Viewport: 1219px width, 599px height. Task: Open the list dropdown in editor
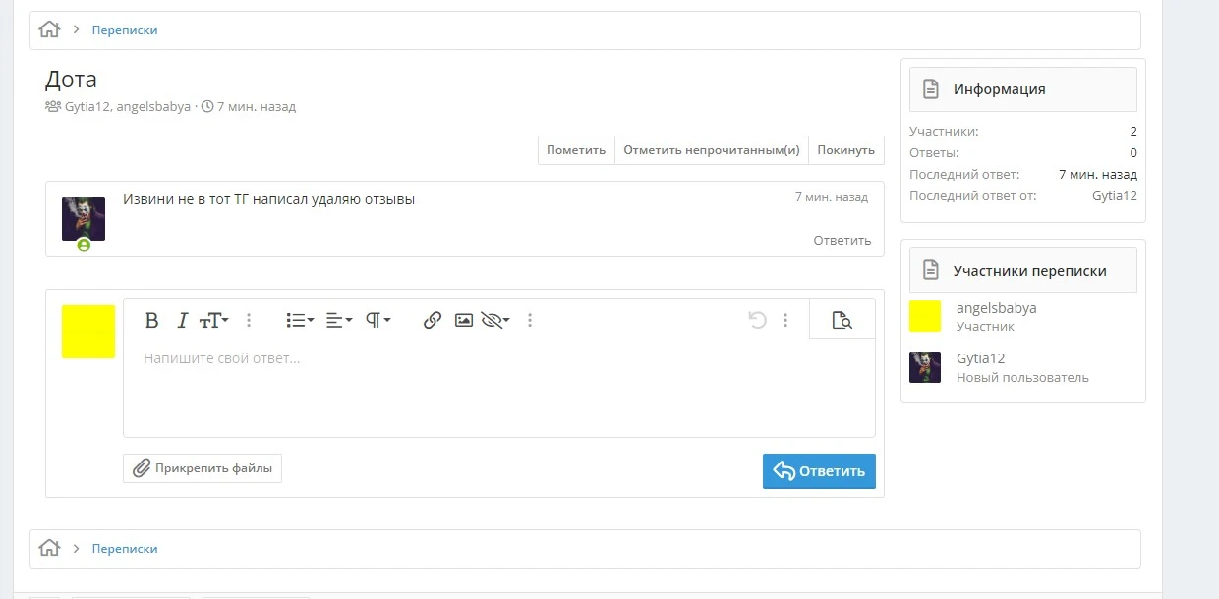(300, 320)
